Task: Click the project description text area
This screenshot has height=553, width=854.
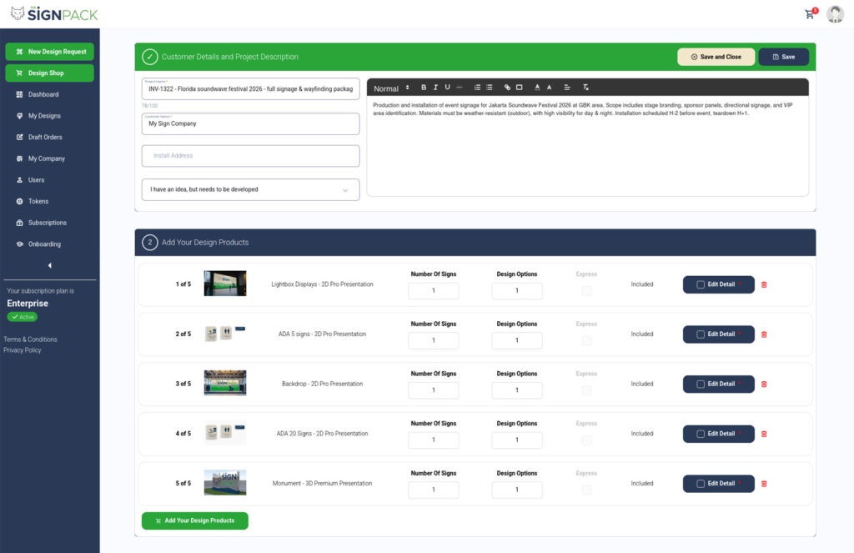Action: (x=588, y=146)
